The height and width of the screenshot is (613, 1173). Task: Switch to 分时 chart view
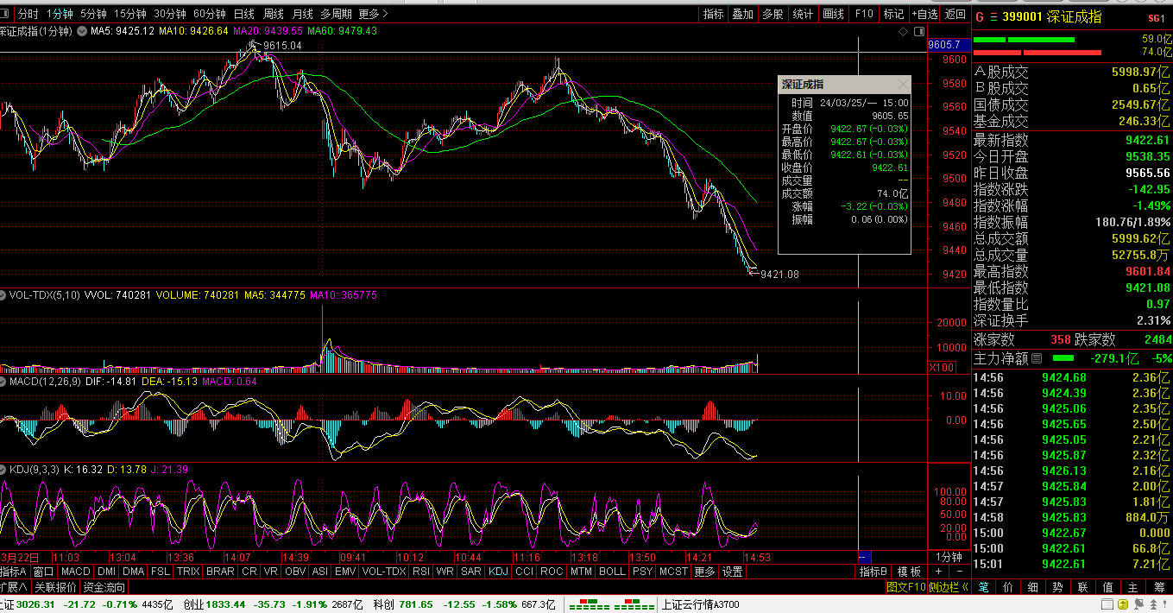(28, 14)
